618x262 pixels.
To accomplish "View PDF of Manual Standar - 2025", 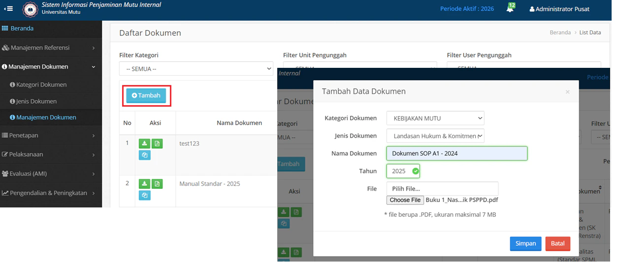I will tap(157, 184).
